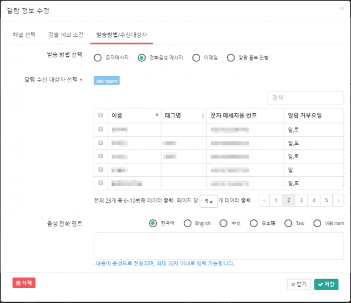Select 中文 voice message language
The height and width of the screenshot is (303, 351).
223,223
